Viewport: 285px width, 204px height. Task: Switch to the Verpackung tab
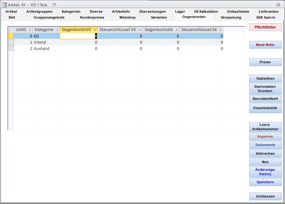click(231, 17)
